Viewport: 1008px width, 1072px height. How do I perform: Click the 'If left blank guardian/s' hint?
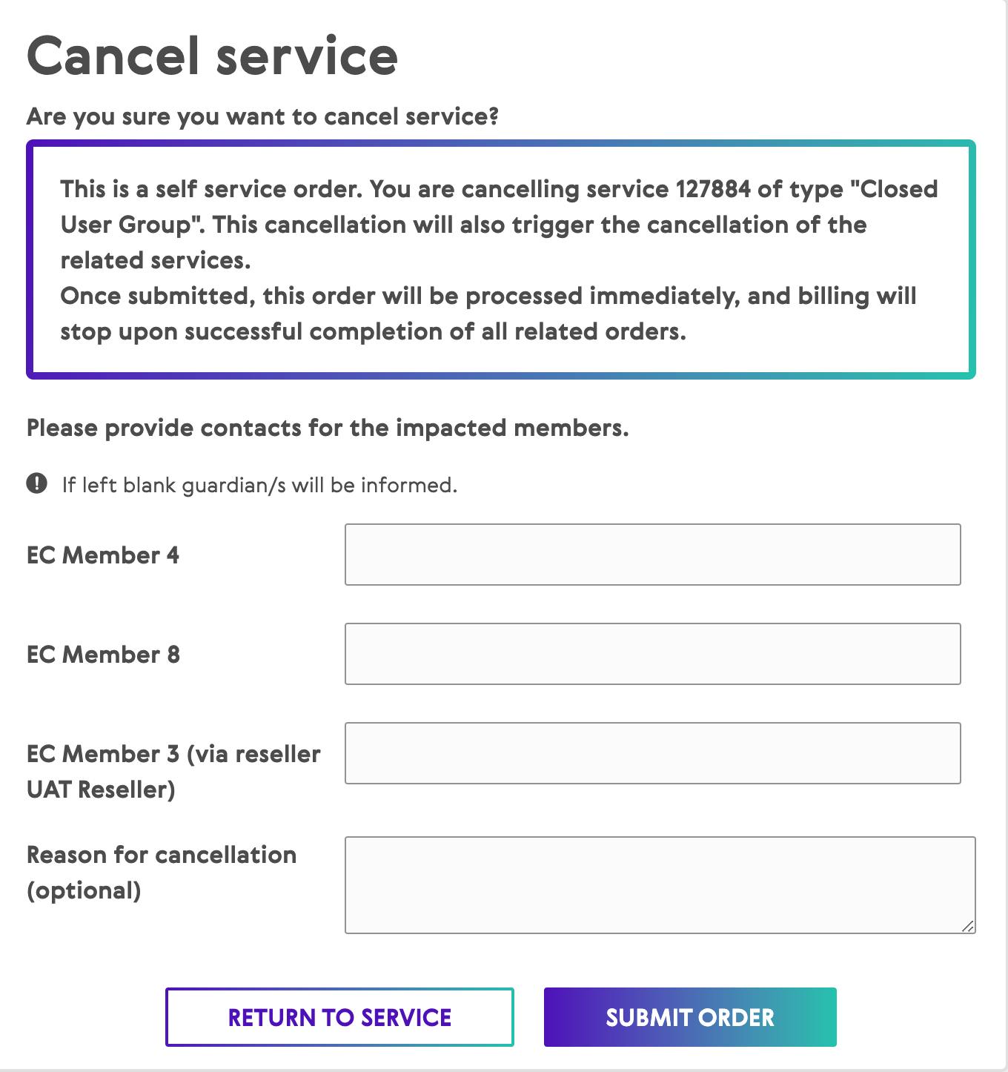[259, 485]
